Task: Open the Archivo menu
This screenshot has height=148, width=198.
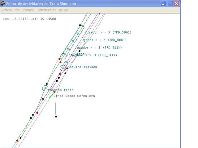Action: pyautogui.click(x=6, y=10)
